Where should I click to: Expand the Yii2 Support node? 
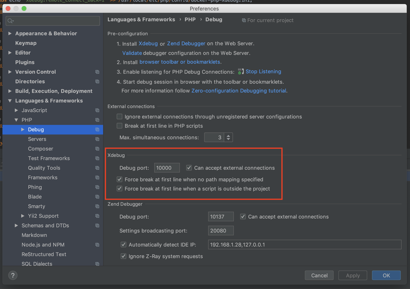[x=23, y=216]
